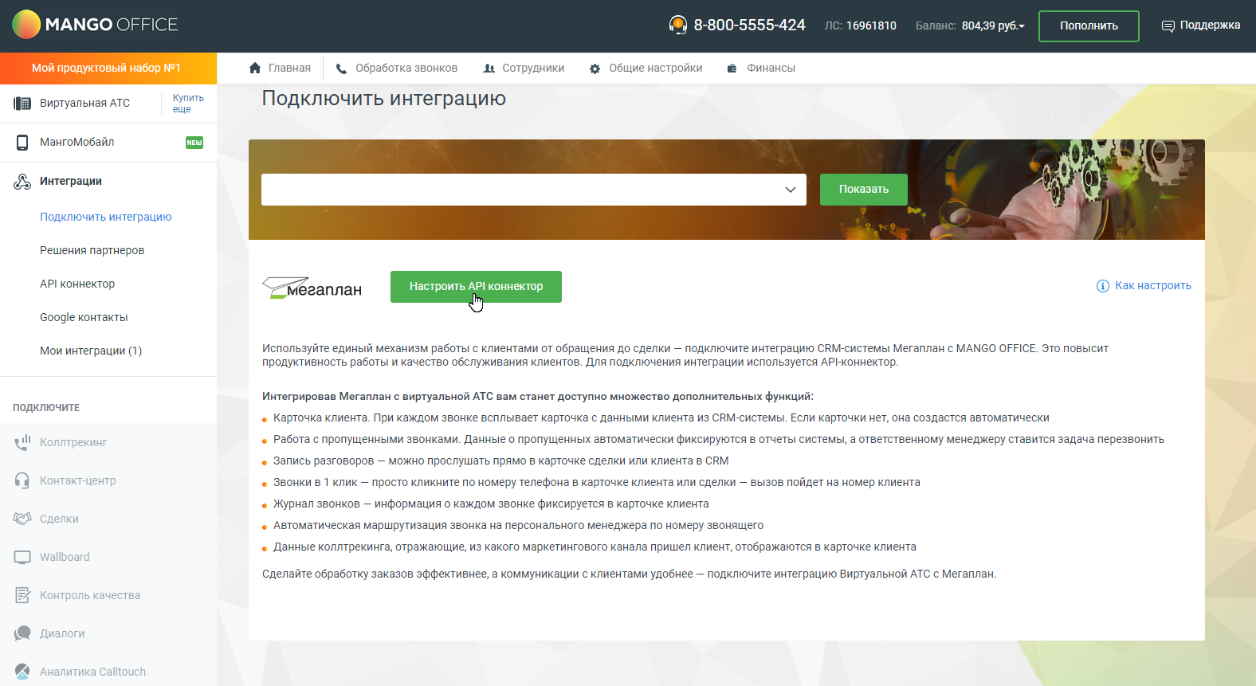This screenshot has width=1256, height=686.
Task: Click the Обработка звонков phone icon
Action: click(341, 69)
